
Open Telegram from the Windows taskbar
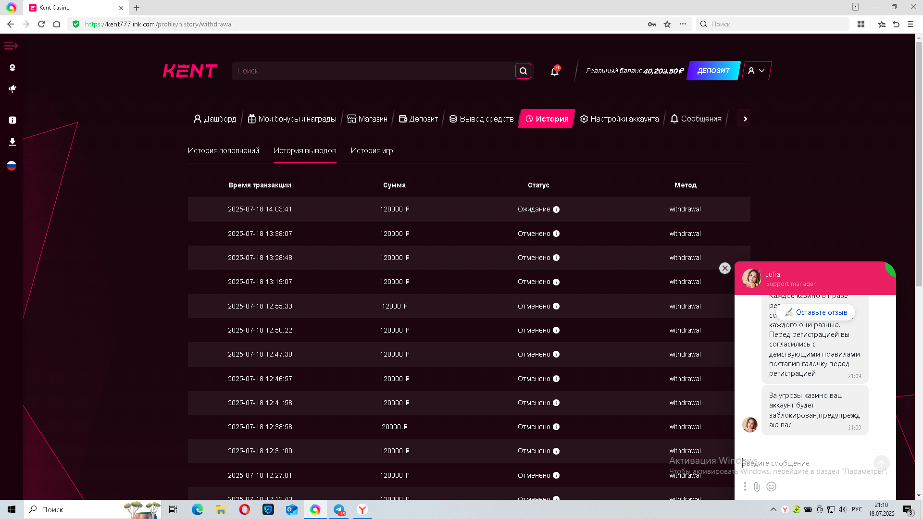[x=339, y=509]
